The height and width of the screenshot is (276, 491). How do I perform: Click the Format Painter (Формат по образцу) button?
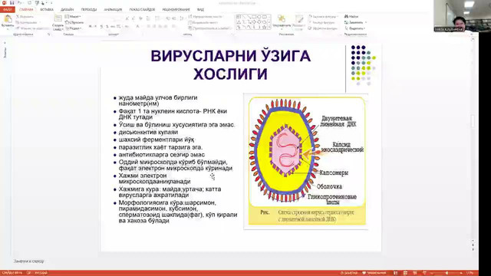31,28
